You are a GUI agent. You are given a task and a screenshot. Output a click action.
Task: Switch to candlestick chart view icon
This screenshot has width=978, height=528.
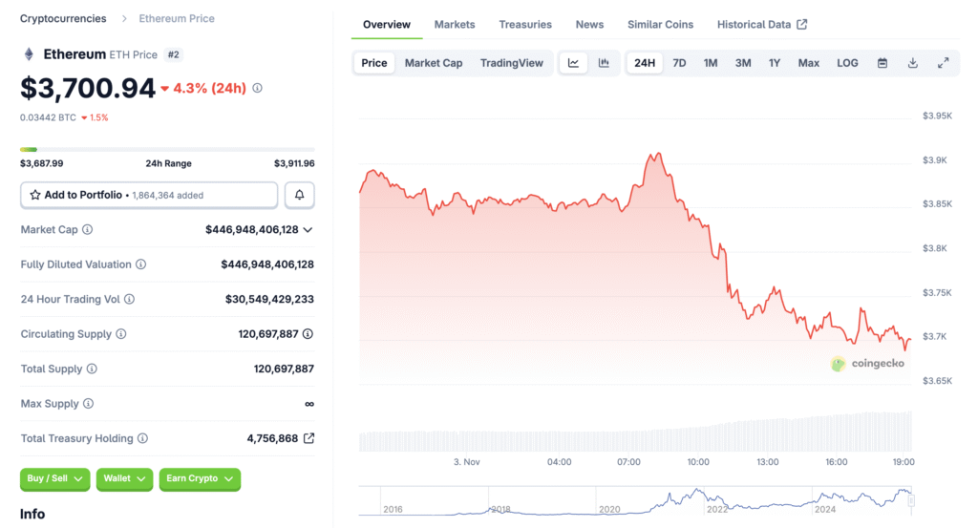point(604,63)
